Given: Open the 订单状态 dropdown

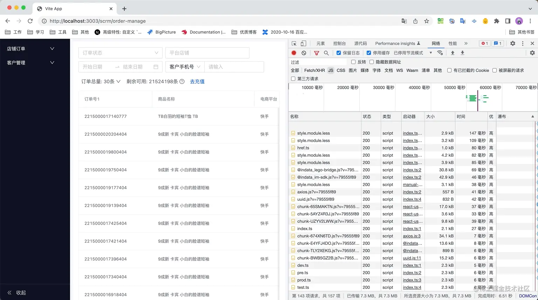Looking at the screenshot, I should pos(120,53).
